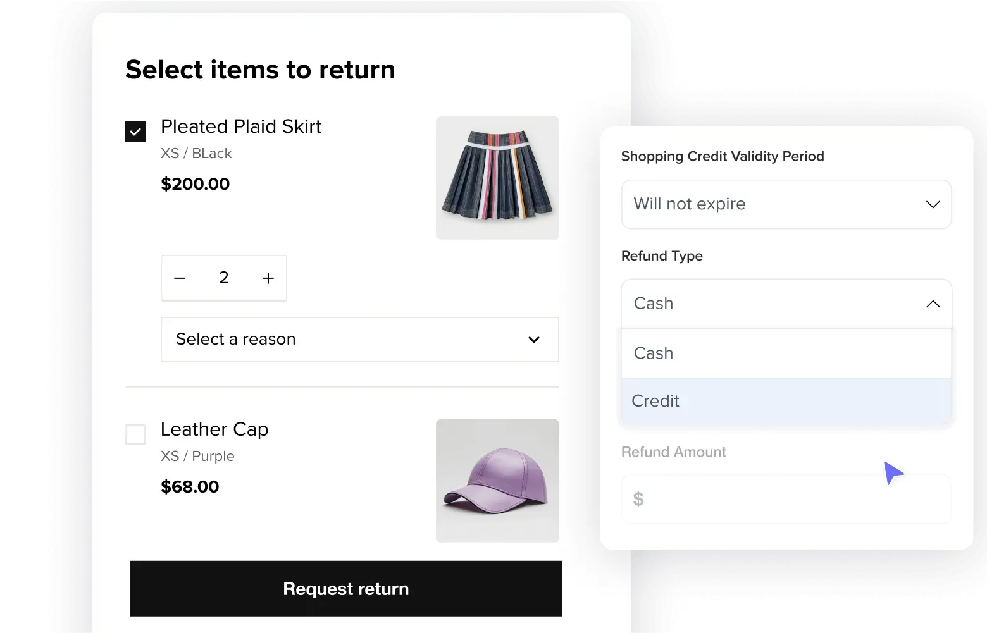Open the Shopping Credit Validity Period dropdown
Screen dimensions: 987x633
[786, 204]
